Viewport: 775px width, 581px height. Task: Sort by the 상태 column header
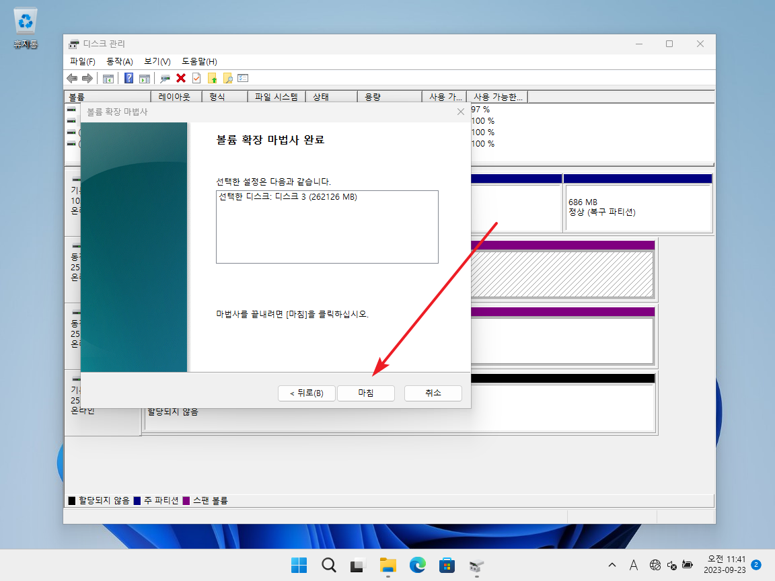coord(332,97)
